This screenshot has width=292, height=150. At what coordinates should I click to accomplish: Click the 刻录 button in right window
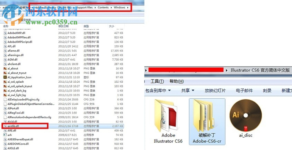[267, 90]
